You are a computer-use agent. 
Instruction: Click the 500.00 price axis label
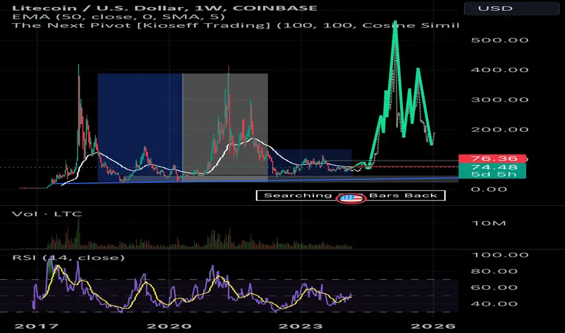tap(500, 40)
